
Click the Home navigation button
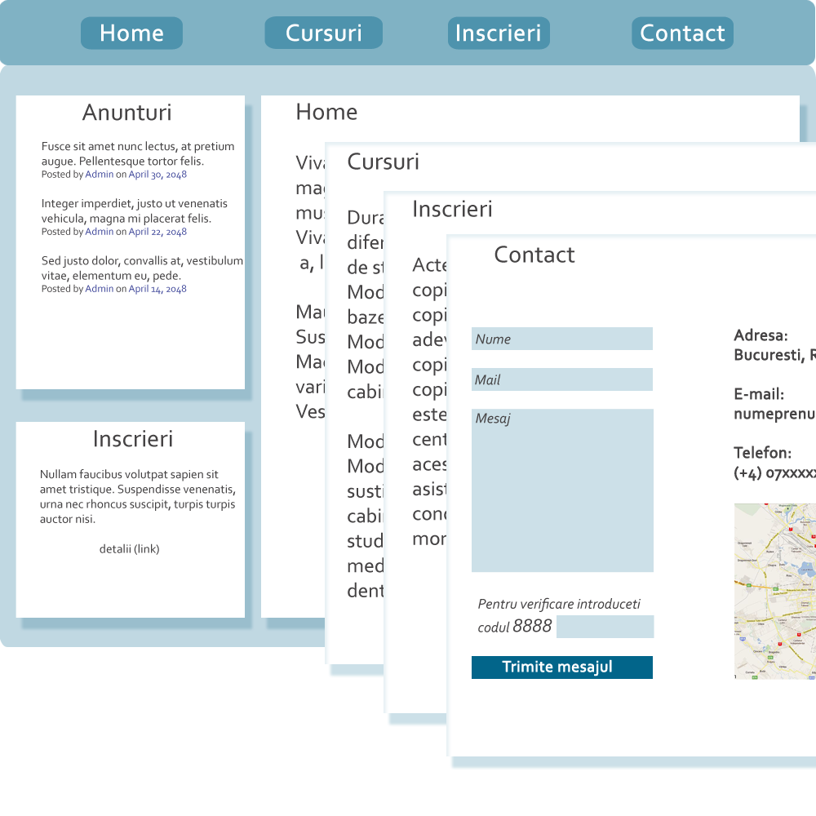[131, 33]
